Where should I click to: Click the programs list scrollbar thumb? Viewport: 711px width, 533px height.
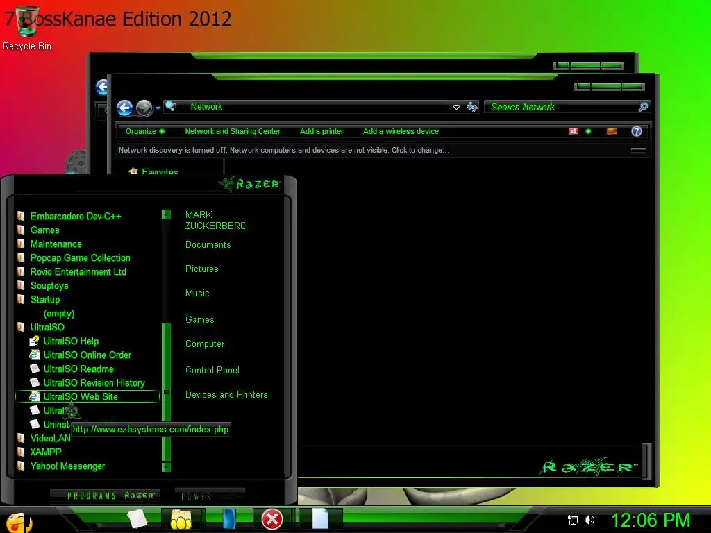pos(166,392)
